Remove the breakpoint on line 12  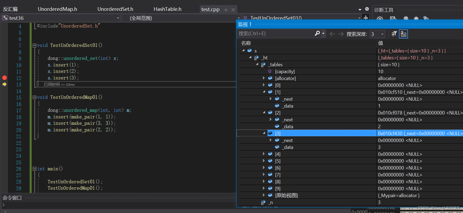(x=5, y=78)
